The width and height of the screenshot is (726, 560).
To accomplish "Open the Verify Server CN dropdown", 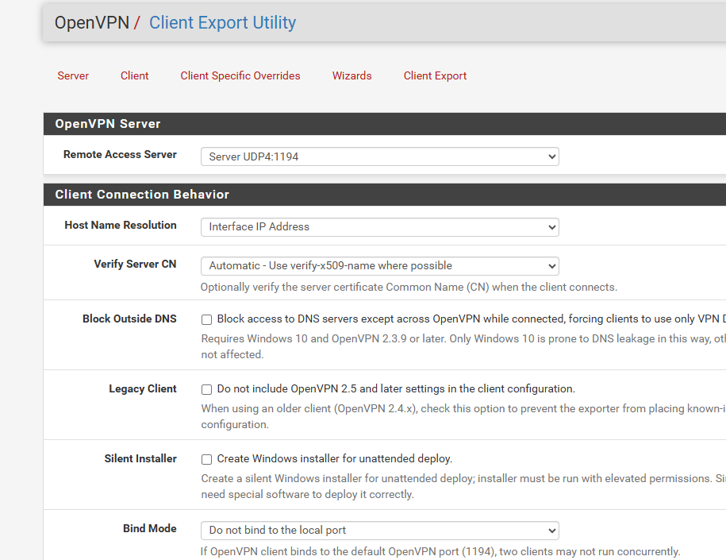I will click(x=380, y=266).
